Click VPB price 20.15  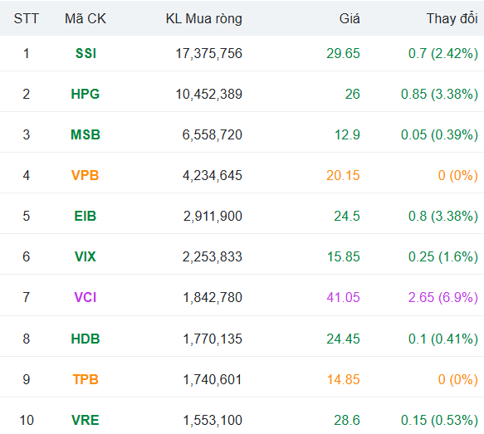(x=343, y=176)
